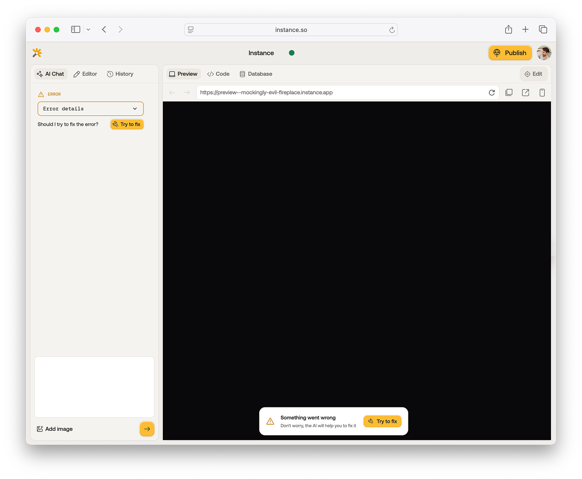Toggle Safari sidebar panel
This screenshot has width=582, height=479.
(x=76, y=30)
